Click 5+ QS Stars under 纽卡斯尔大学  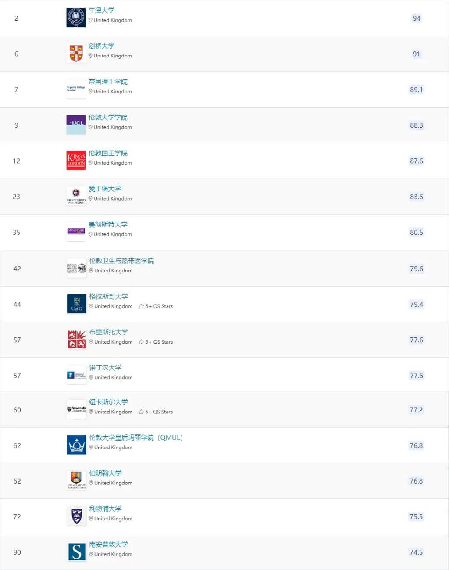pos(156,412)
